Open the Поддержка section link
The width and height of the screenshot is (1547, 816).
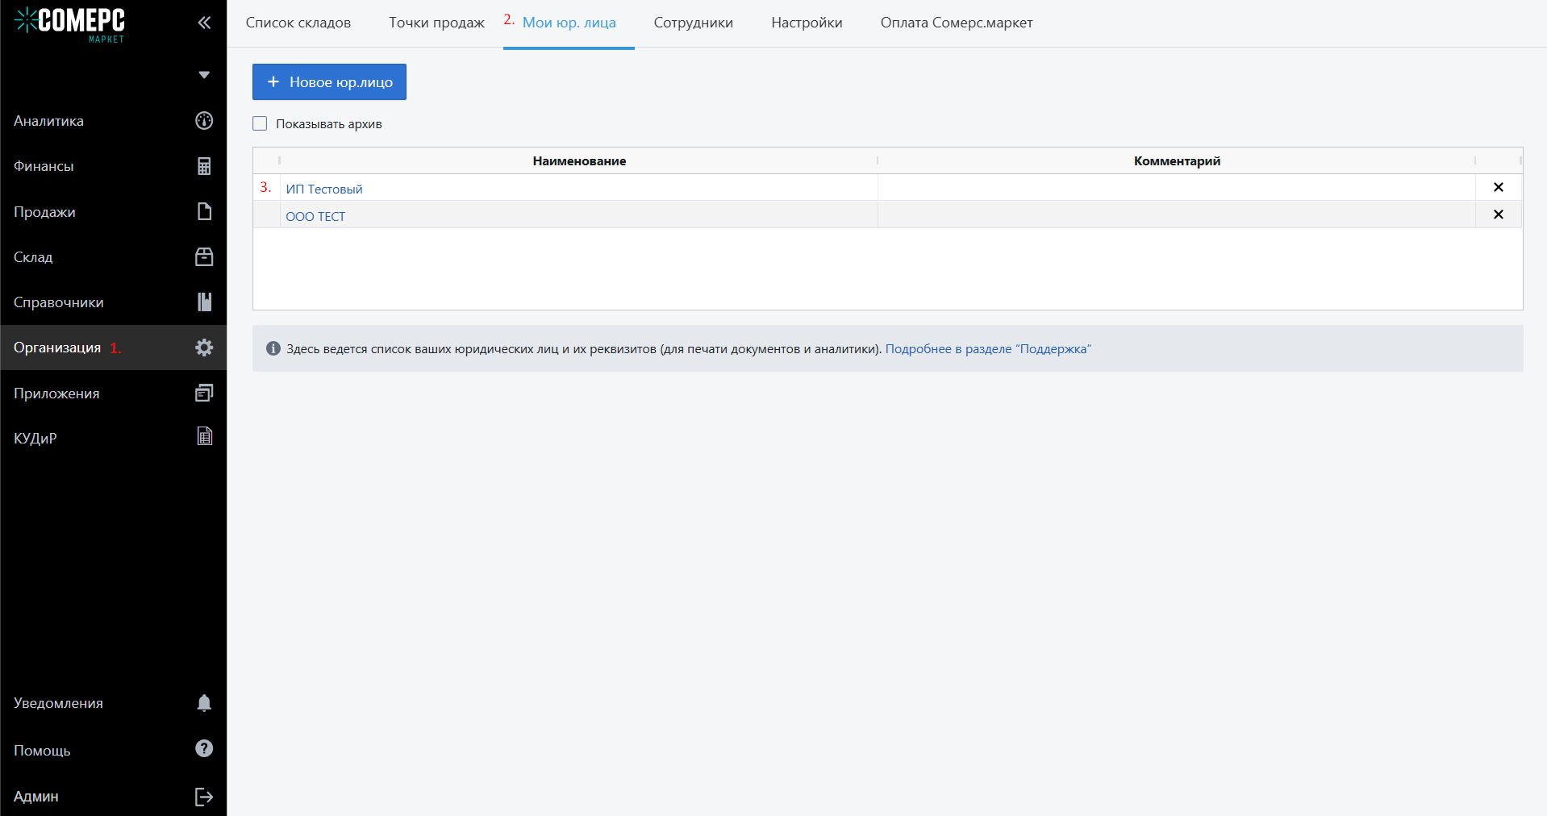pos(987,349)
